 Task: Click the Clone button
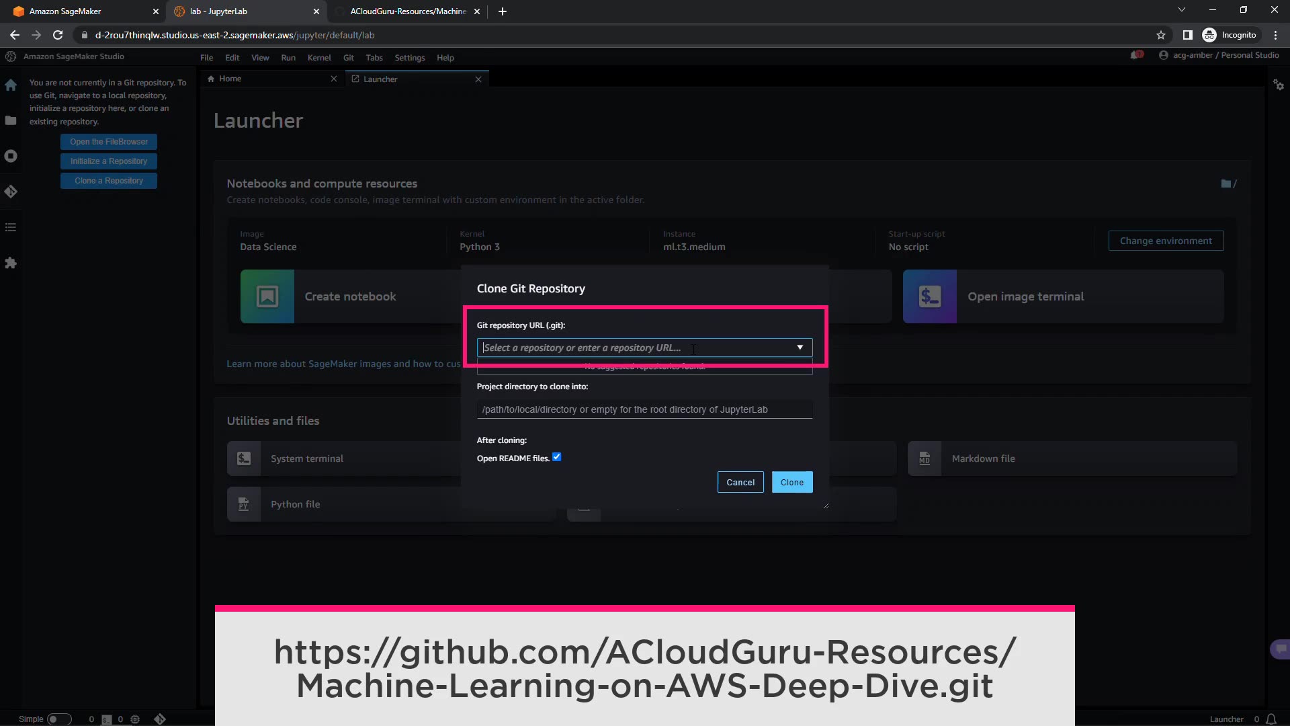click(x=791, y=482)
